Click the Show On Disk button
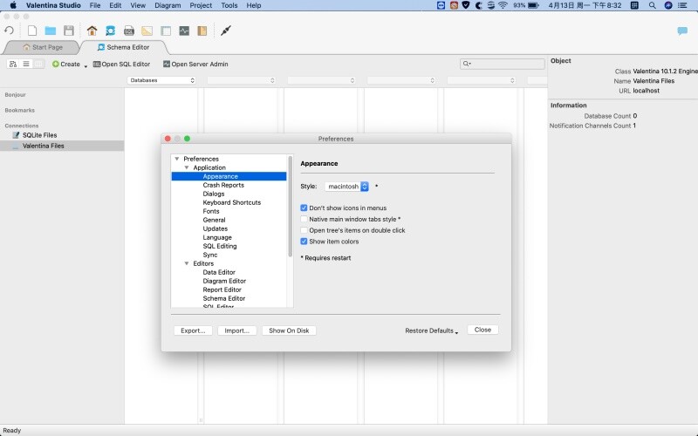 (x=289, y=330)
